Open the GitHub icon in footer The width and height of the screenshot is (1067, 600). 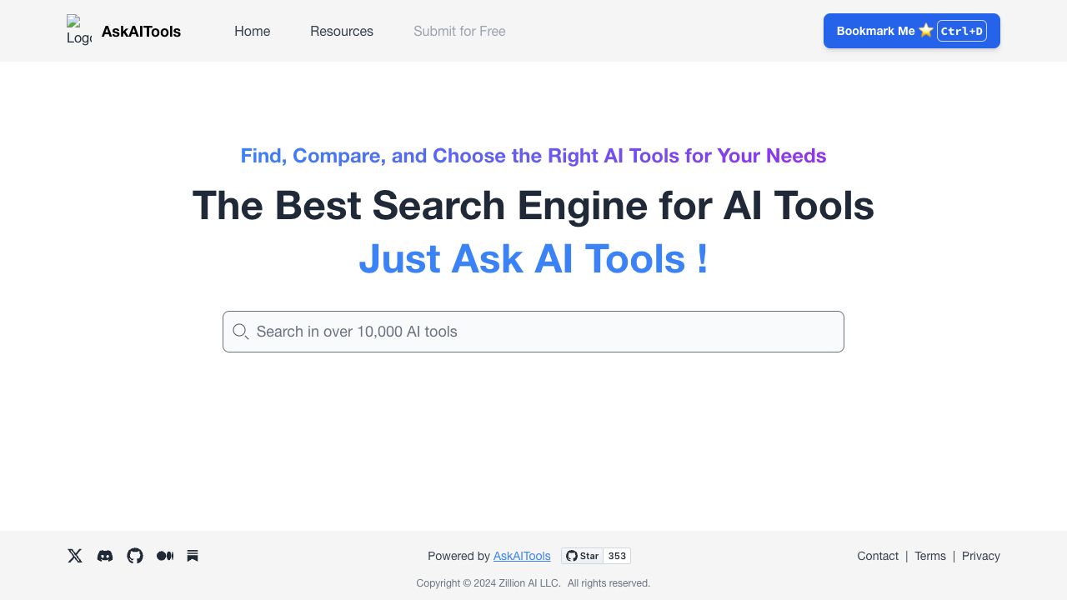pyautogui.click(x=135, y=556)
